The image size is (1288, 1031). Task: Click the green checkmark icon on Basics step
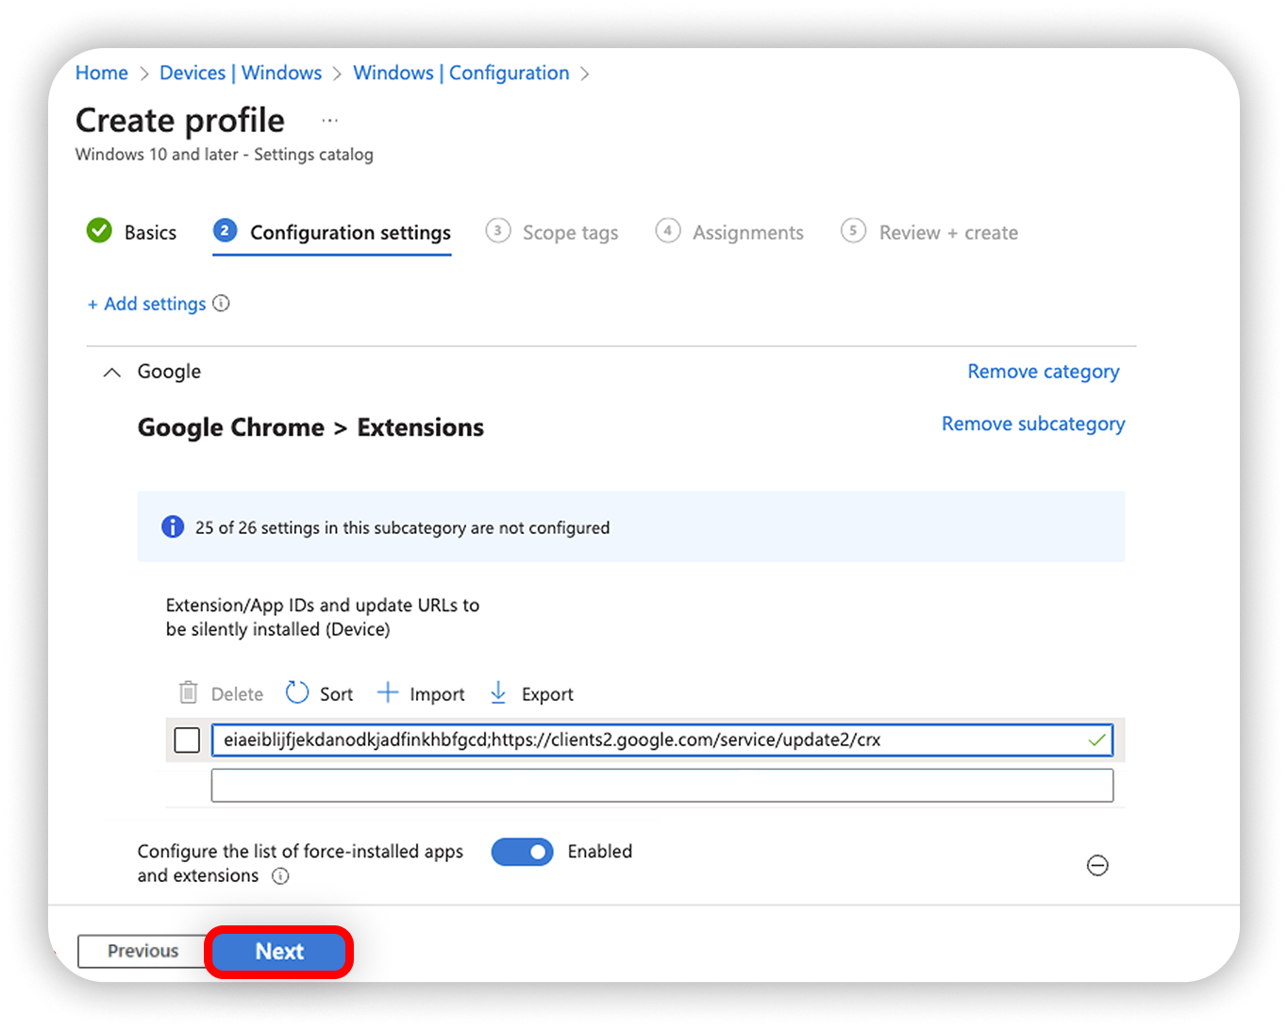pos(99,230)
